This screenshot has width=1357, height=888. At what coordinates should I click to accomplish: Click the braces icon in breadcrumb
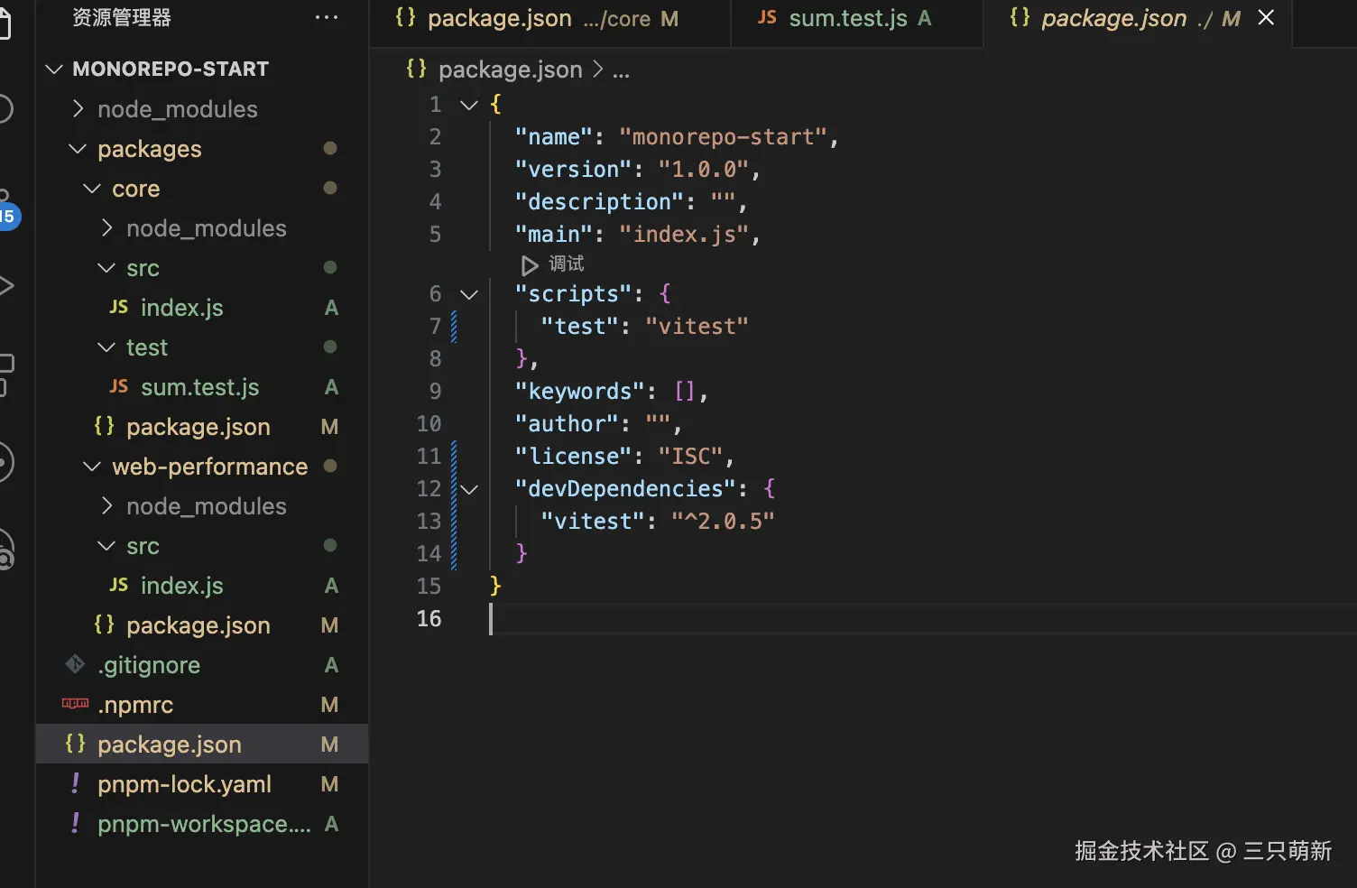[416, 69]
